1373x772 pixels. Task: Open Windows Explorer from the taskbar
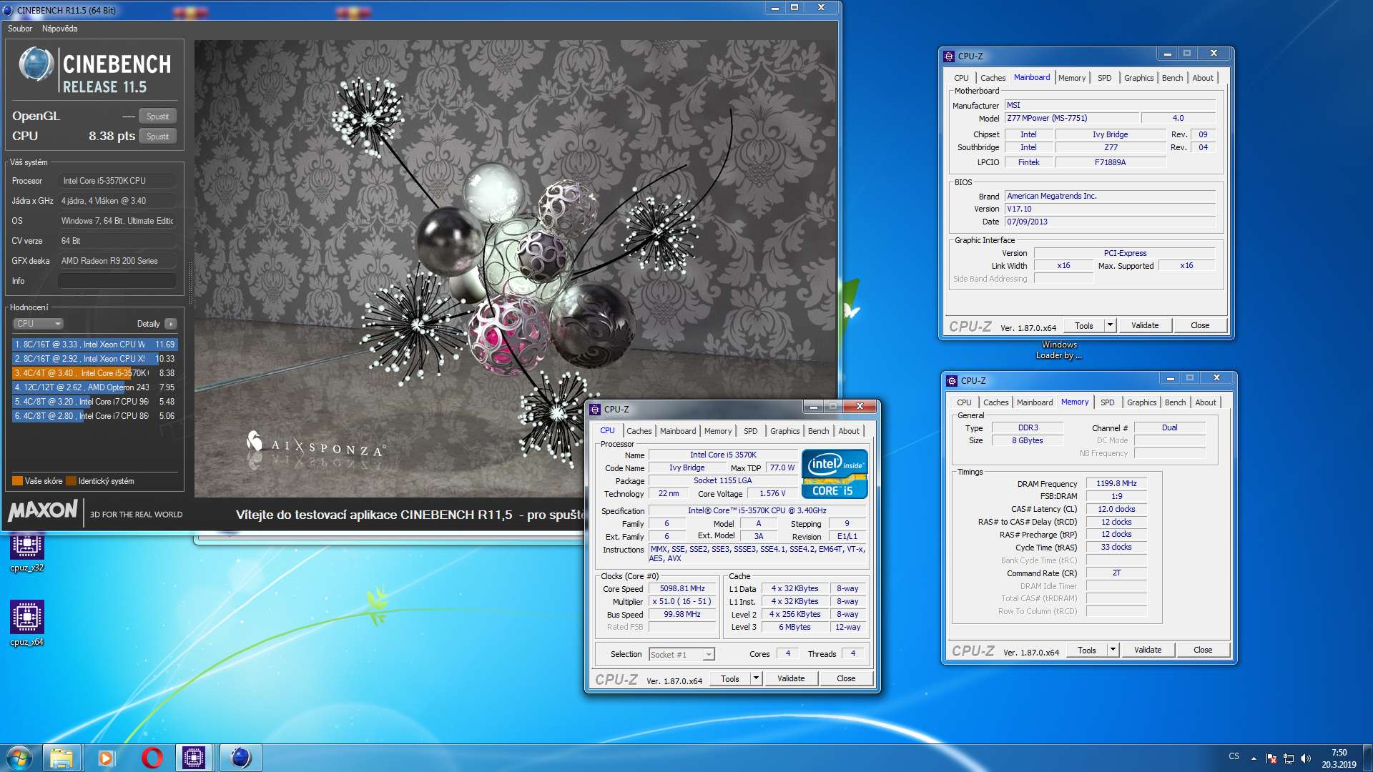pos(61,758)
